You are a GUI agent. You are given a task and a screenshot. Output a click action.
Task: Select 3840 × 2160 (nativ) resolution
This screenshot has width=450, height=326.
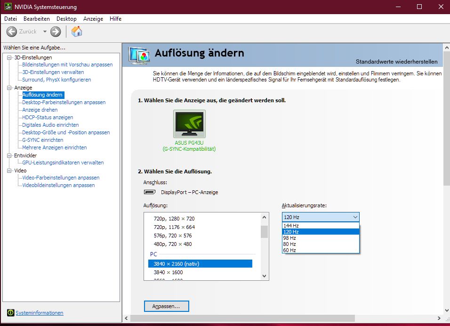tap(201, 264)
